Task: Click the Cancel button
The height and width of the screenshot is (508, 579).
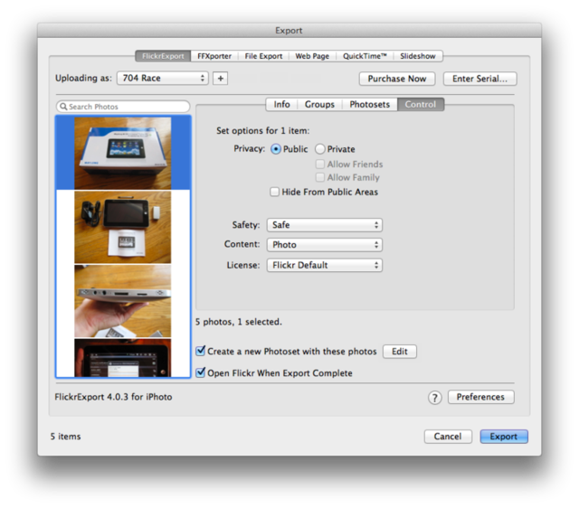Action: click(448, 437)
